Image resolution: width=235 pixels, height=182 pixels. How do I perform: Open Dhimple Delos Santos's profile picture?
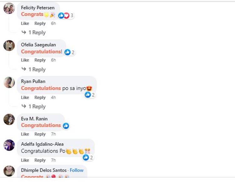pos(9,171)
